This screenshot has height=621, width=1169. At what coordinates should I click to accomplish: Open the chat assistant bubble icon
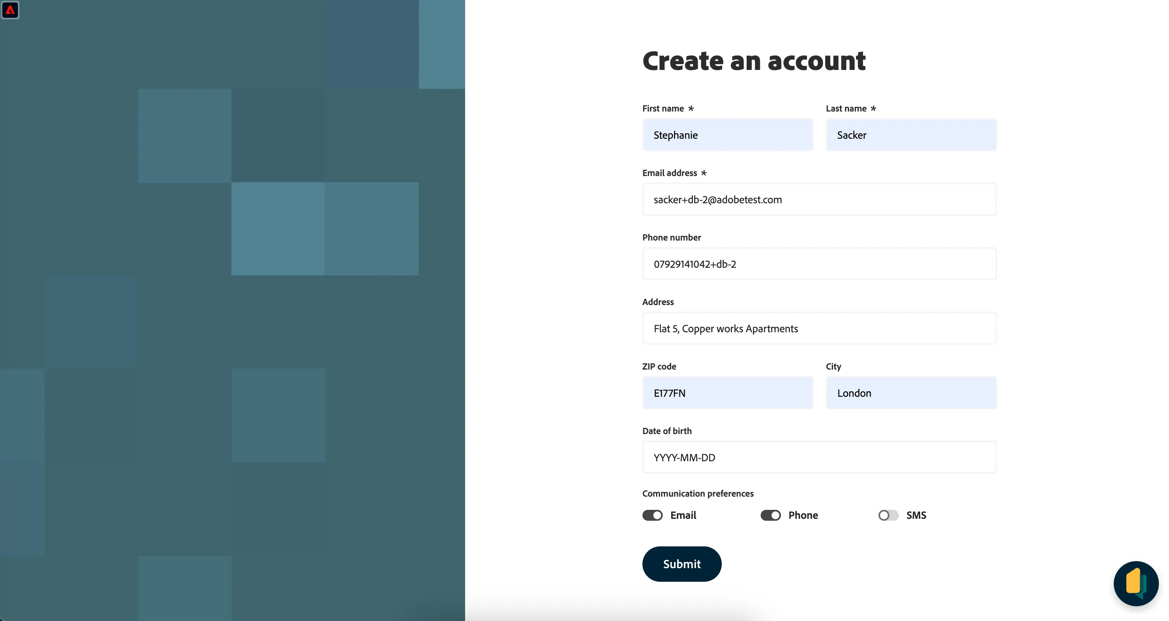1136,583
